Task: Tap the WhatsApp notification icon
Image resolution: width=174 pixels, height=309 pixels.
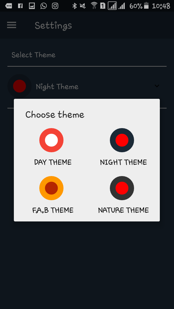Action: coord(43,6)
